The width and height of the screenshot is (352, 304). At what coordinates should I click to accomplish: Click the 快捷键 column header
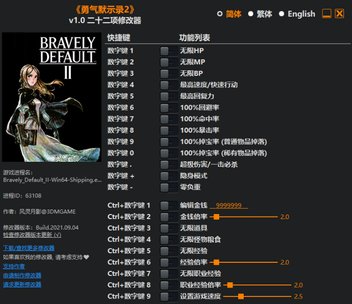[x=119, y=38]
